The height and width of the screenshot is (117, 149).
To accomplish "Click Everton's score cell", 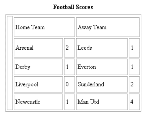I will pyautogui.click(x=134, y=67).
